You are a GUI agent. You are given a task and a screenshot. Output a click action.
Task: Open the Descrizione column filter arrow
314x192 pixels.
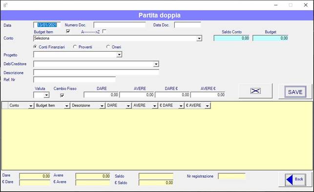102,106
